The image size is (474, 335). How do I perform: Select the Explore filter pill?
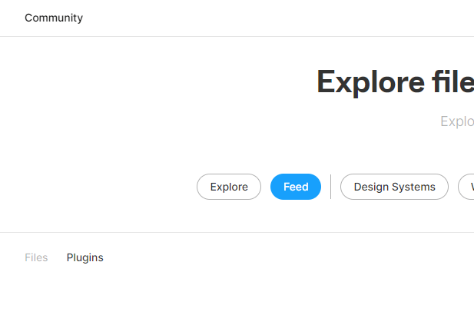point(229,187)
